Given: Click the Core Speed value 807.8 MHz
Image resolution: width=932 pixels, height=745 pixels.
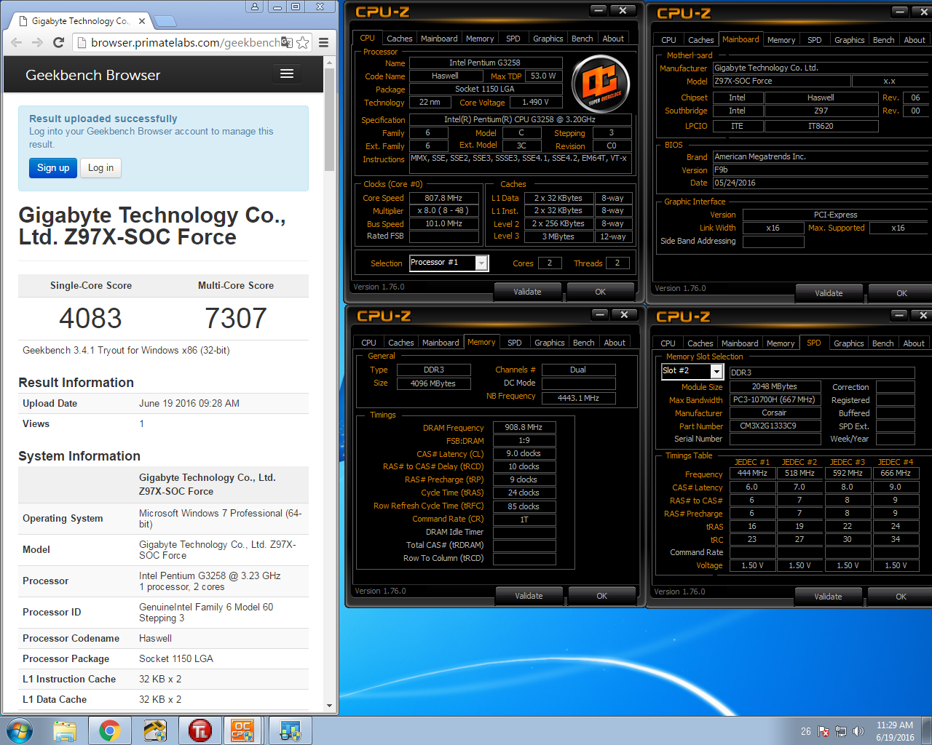Looking at the screenshot, I should 443,198.
